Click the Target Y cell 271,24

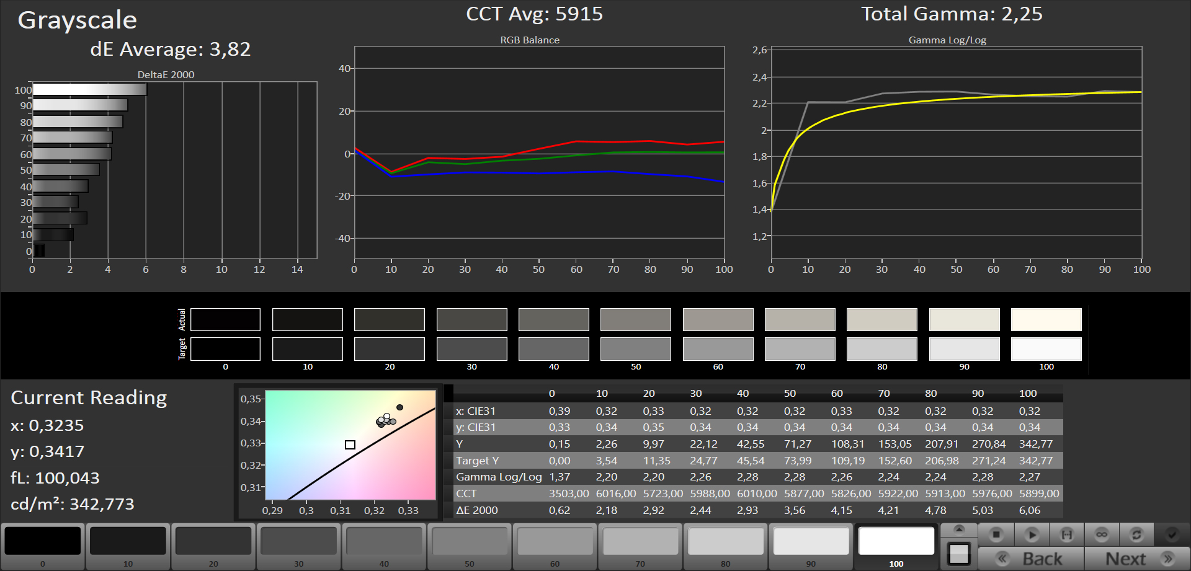coord(989,461)
